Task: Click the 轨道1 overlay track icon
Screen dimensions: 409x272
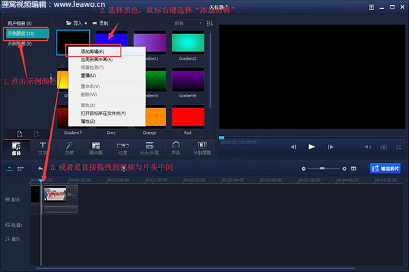Action: pos(7,225)
